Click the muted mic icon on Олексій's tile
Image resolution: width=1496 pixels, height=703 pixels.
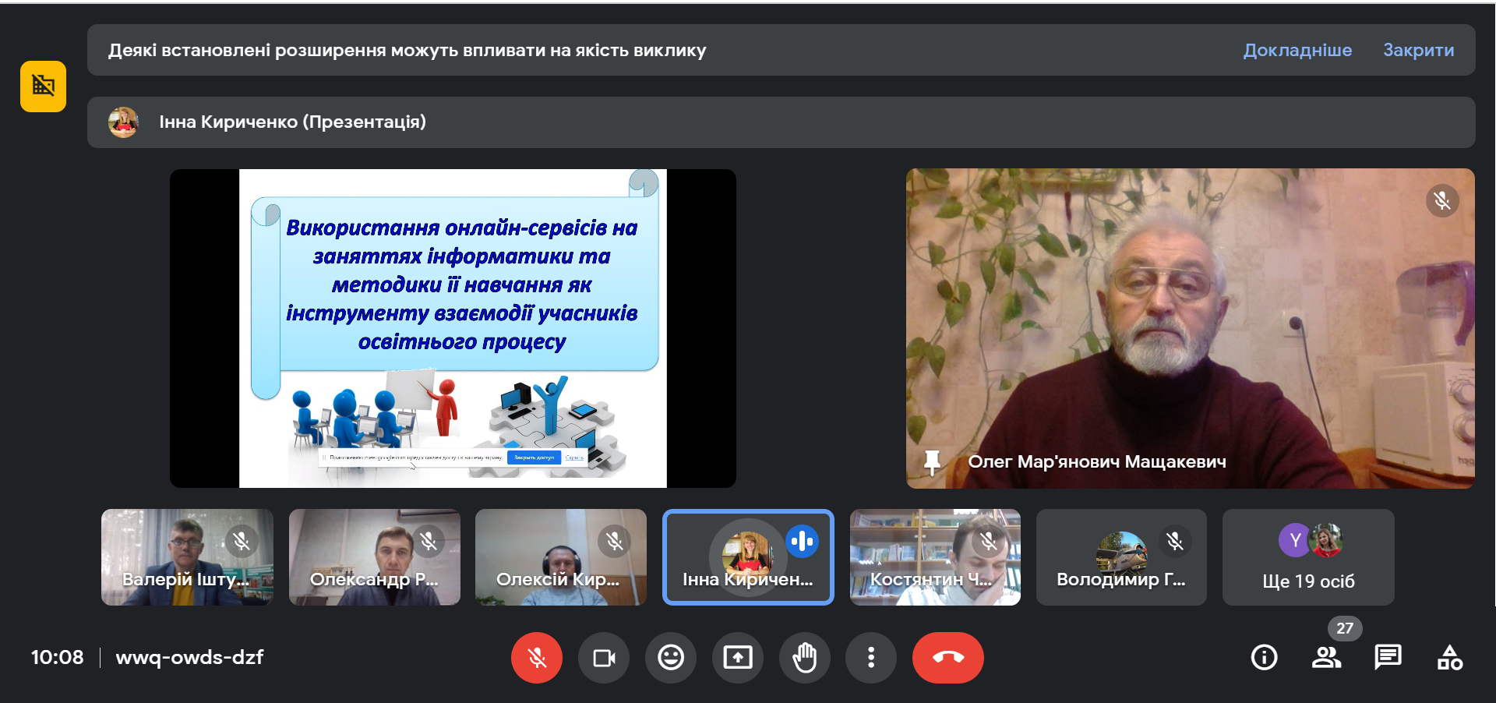coord(615,541)
